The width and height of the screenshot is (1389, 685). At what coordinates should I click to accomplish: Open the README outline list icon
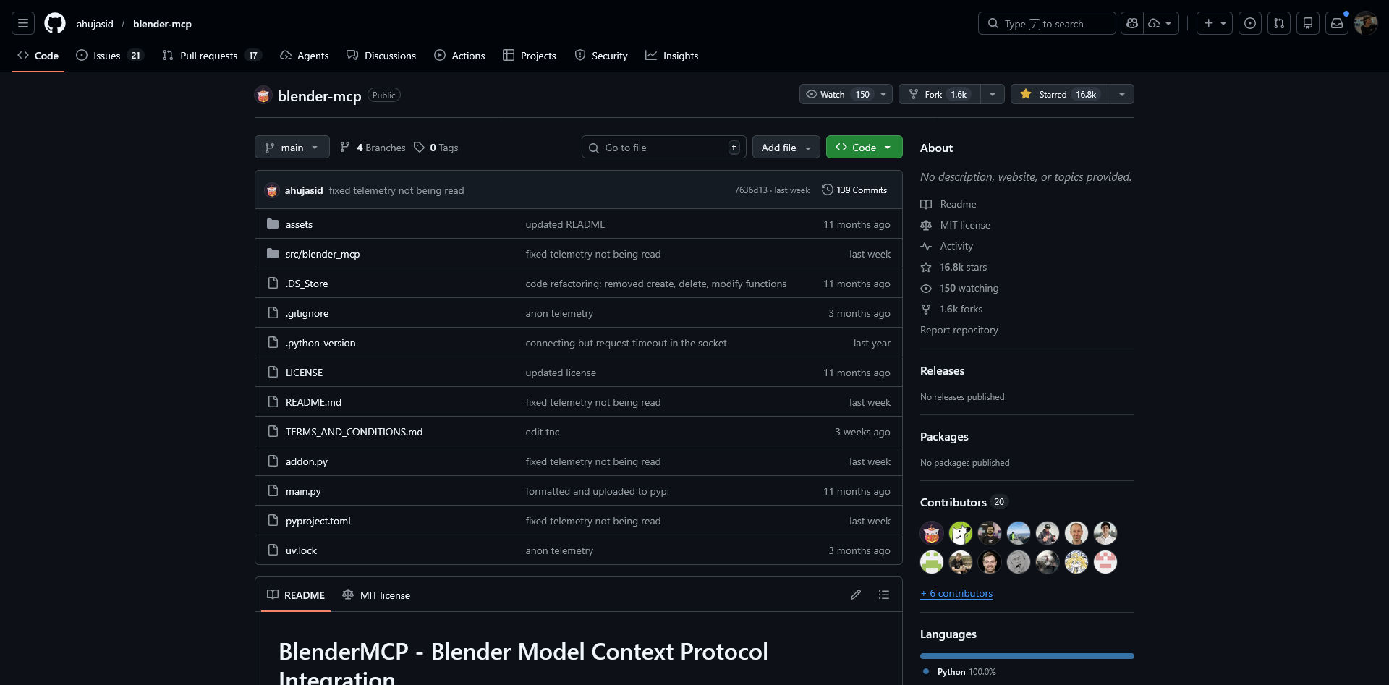[x=884, y=595]
